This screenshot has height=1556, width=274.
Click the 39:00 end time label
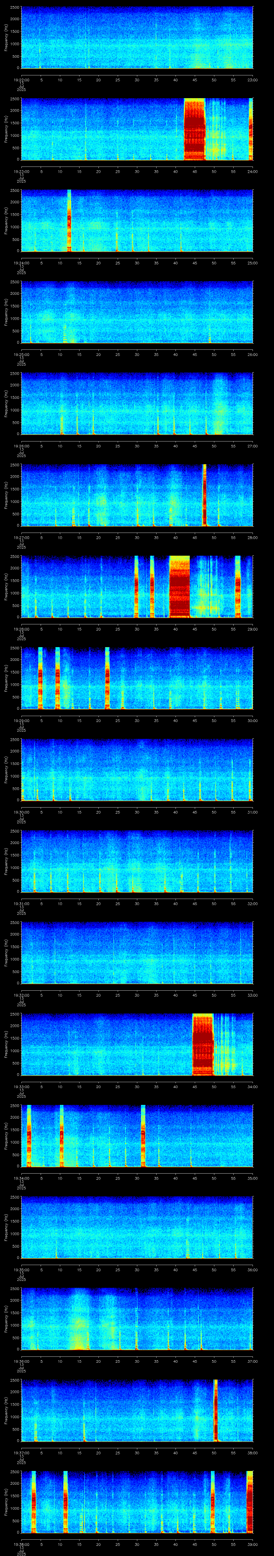(x=252, y=1544)
